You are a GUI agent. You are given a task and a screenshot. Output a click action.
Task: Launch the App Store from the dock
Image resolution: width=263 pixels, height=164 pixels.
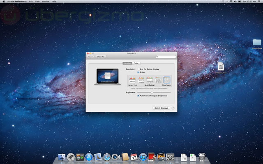tap(88, 157)
